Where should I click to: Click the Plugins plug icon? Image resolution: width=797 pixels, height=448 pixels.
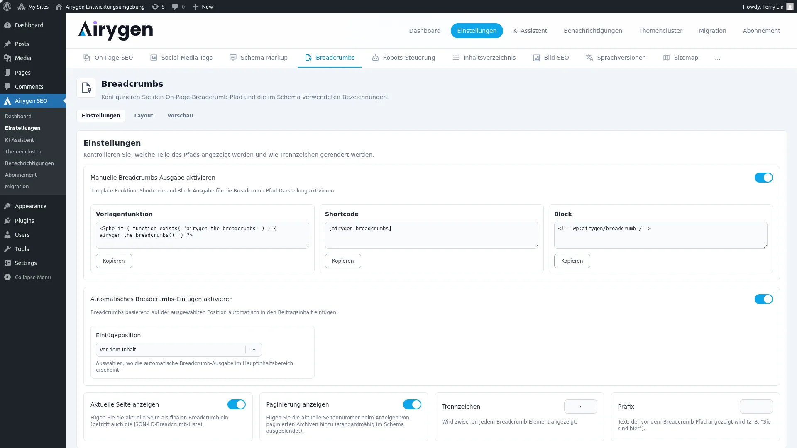click(x=7, y=221)
